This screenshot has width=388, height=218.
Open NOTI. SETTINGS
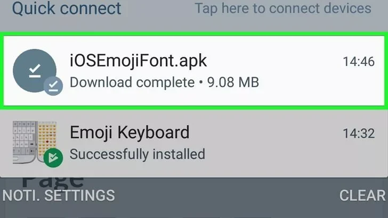pyautogui.click(x=59, y=195)
